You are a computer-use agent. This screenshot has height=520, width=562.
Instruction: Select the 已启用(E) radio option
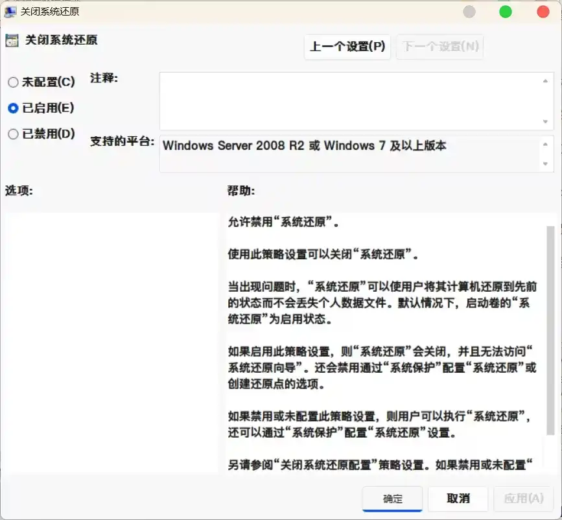(13, 108)
